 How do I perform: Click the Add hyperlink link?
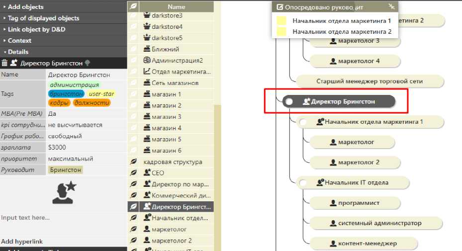click(22, 241)
